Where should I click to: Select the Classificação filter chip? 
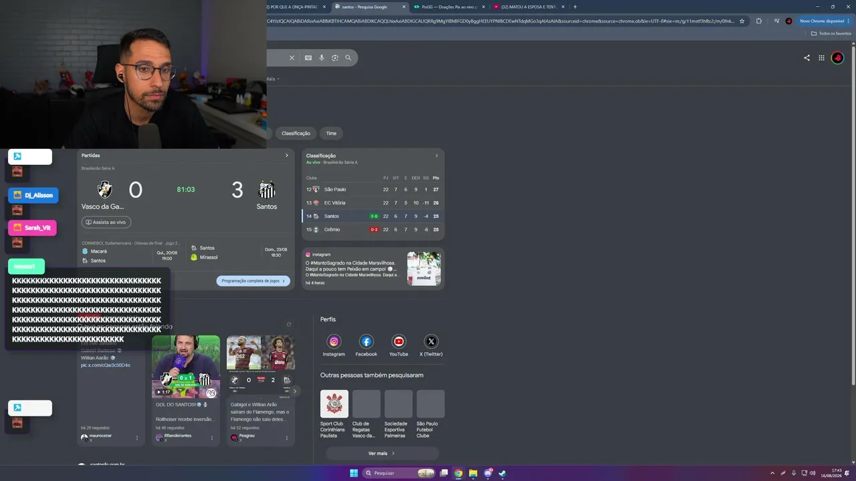(x=296, y=134)
